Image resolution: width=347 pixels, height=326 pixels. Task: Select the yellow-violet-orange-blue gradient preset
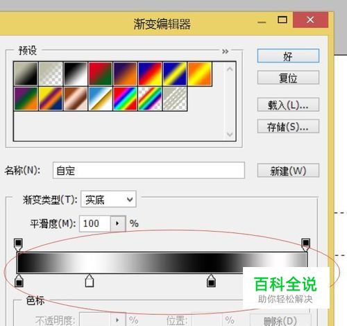[51, 98]
